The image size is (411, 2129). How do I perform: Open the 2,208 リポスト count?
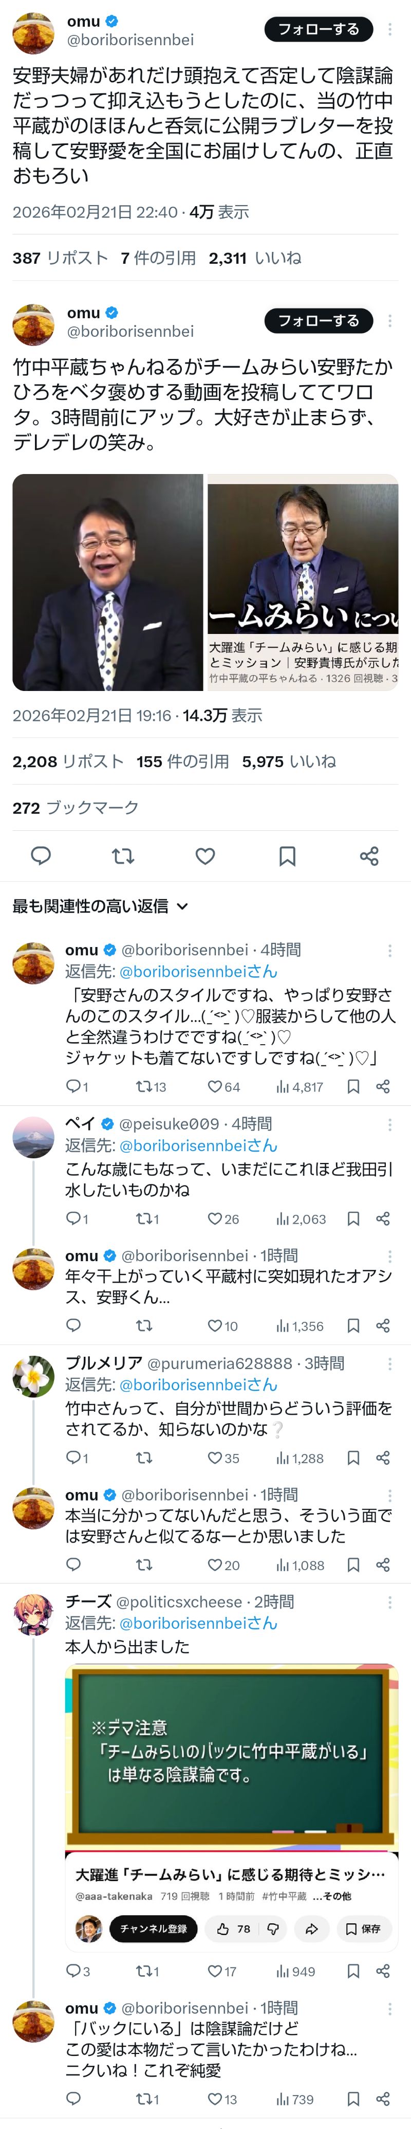pos(68,761)
